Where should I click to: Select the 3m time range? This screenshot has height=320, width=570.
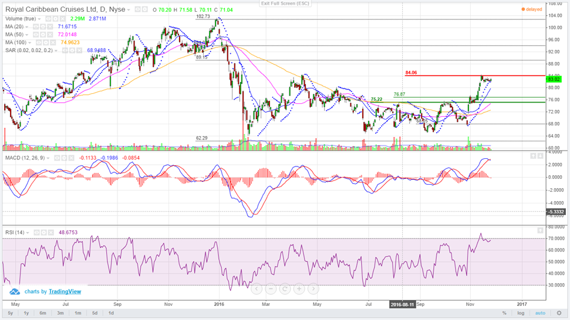pyautogui.click(x=60, y=313)
